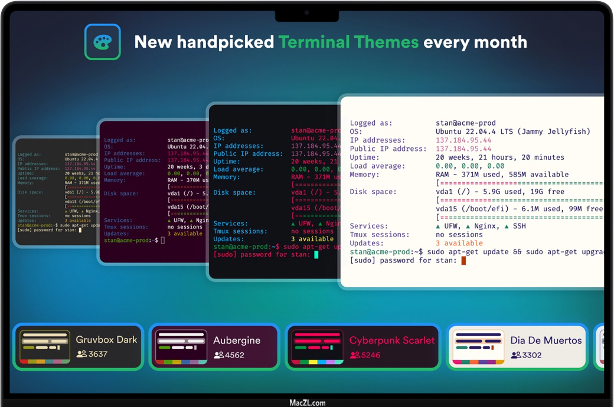
Task: Click the palette icon beside the headline
Action: tap(102, 42)
